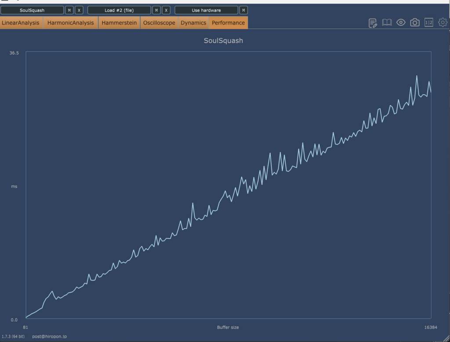Click the Use hardware button
The image size is (450, 342).
207,11
